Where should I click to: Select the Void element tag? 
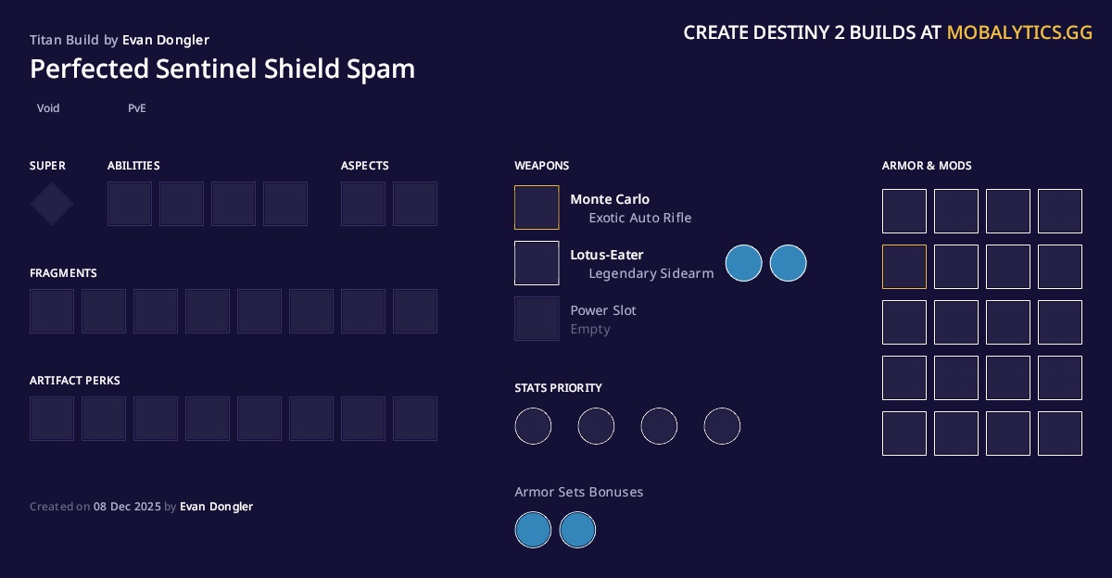pos(48,108)
